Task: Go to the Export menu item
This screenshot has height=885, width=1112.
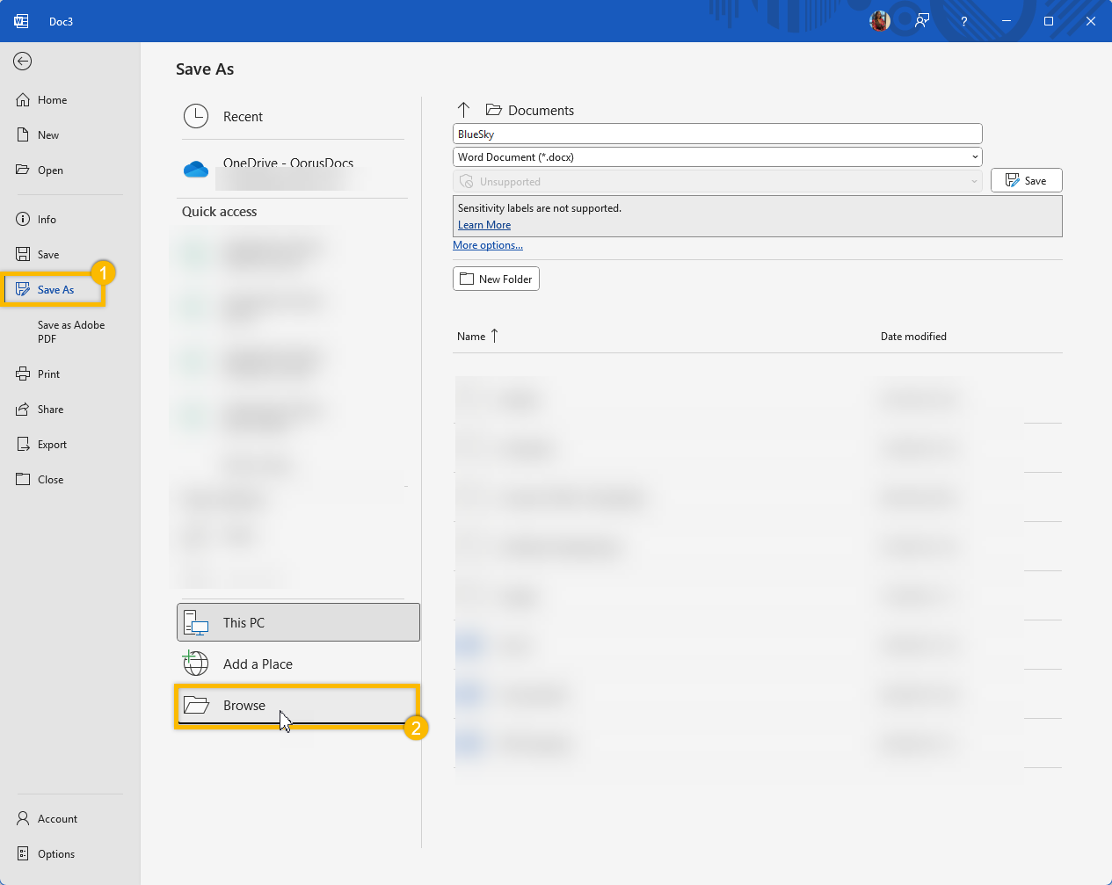Action: [52, 445]
